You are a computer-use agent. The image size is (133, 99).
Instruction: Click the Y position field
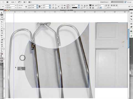(x=11, y=8)
